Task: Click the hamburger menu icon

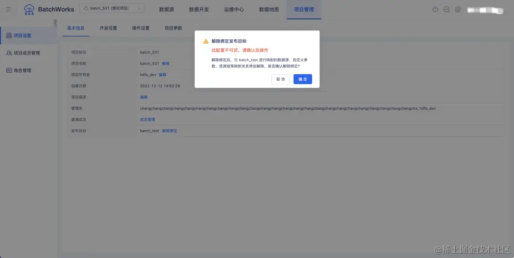Action: point(9,9)
